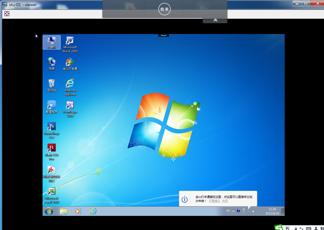Select the Flash CS3 Pro shortcut
This screenshot has height=230, width=324.
(x=52, y=152)
